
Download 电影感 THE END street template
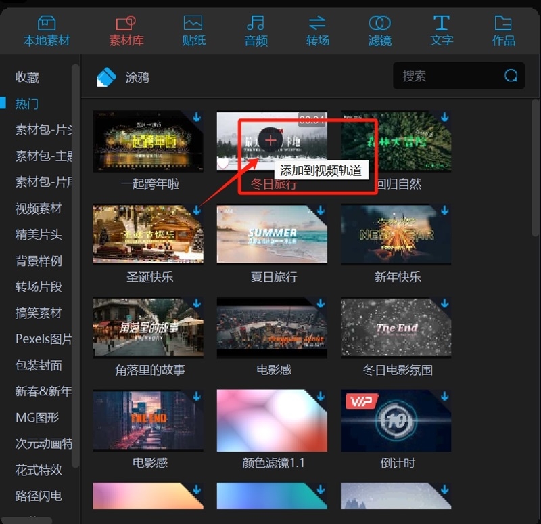[197, 396]
